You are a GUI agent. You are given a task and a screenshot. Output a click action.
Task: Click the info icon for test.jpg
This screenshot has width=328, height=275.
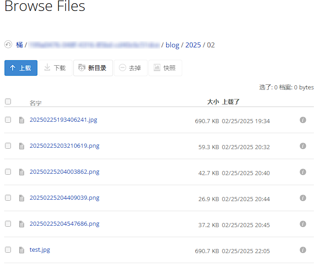point(303,250)
